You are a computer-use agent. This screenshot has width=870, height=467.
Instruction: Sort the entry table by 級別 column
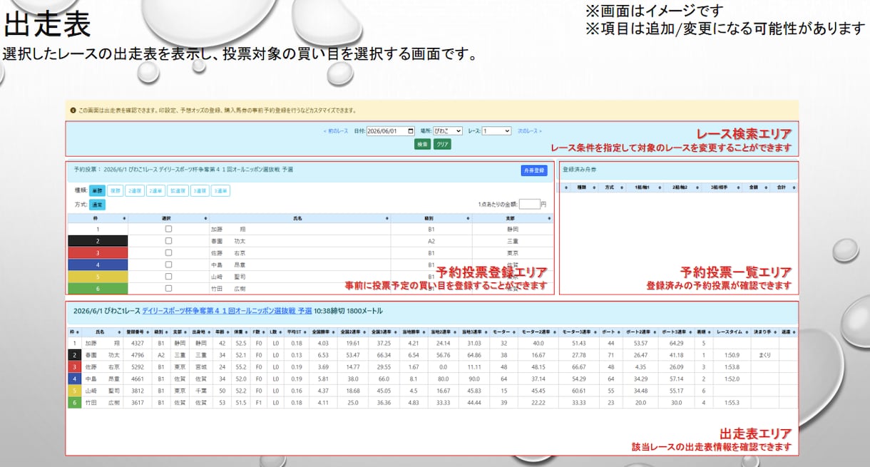[431, 217]
